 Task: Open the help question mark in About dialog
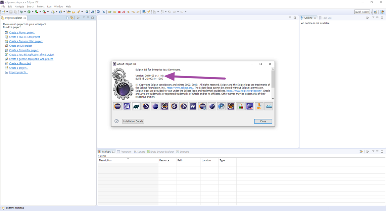point(117,121)
